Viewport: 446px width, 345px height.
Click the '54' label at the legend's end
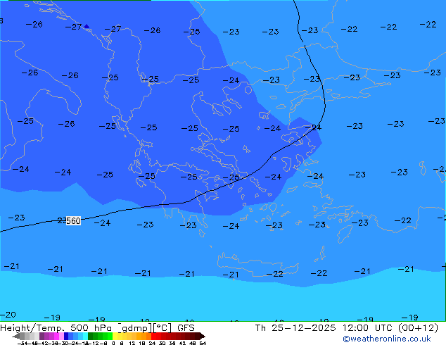tap(203, 344)
